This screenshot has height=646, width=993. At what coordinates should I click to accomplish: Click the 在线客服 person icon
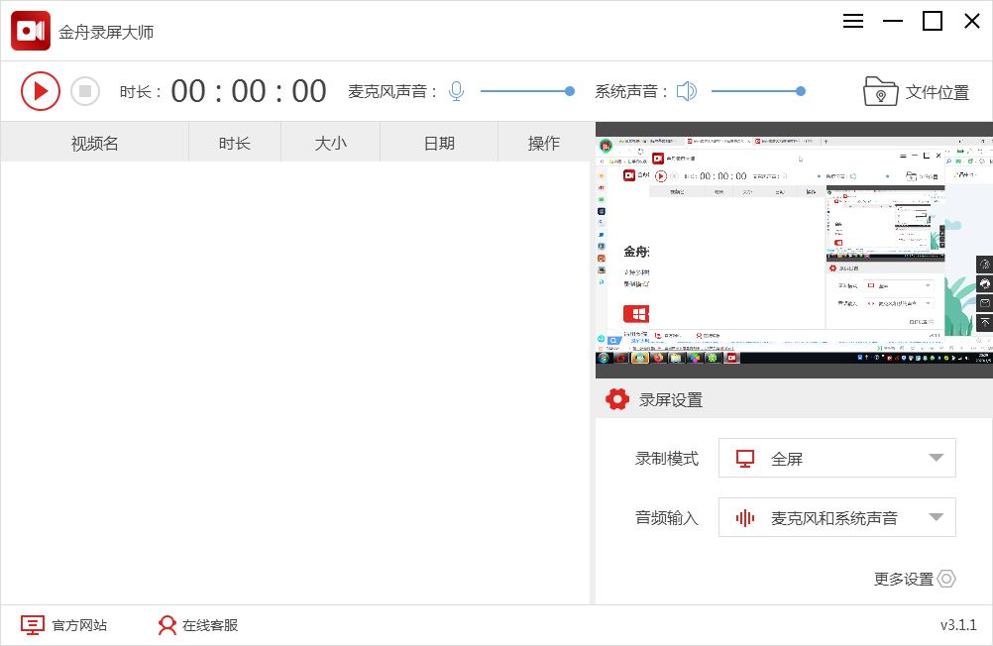point(165,625)
